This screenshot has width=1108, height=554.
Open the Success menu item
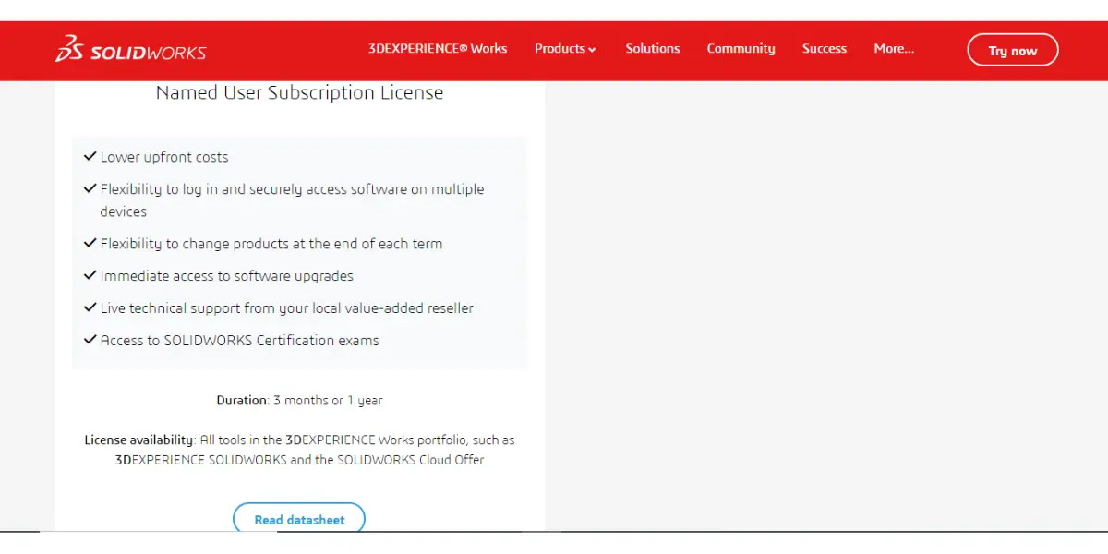pyautogui.click(x=825, y=49)
